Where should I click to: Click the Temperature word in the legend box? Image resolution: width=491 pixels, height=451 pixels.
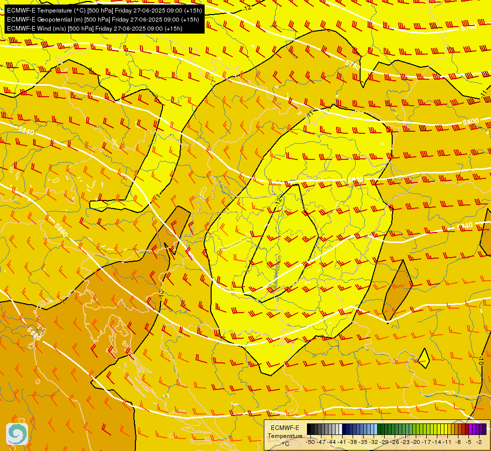click(x=285, y=435)
